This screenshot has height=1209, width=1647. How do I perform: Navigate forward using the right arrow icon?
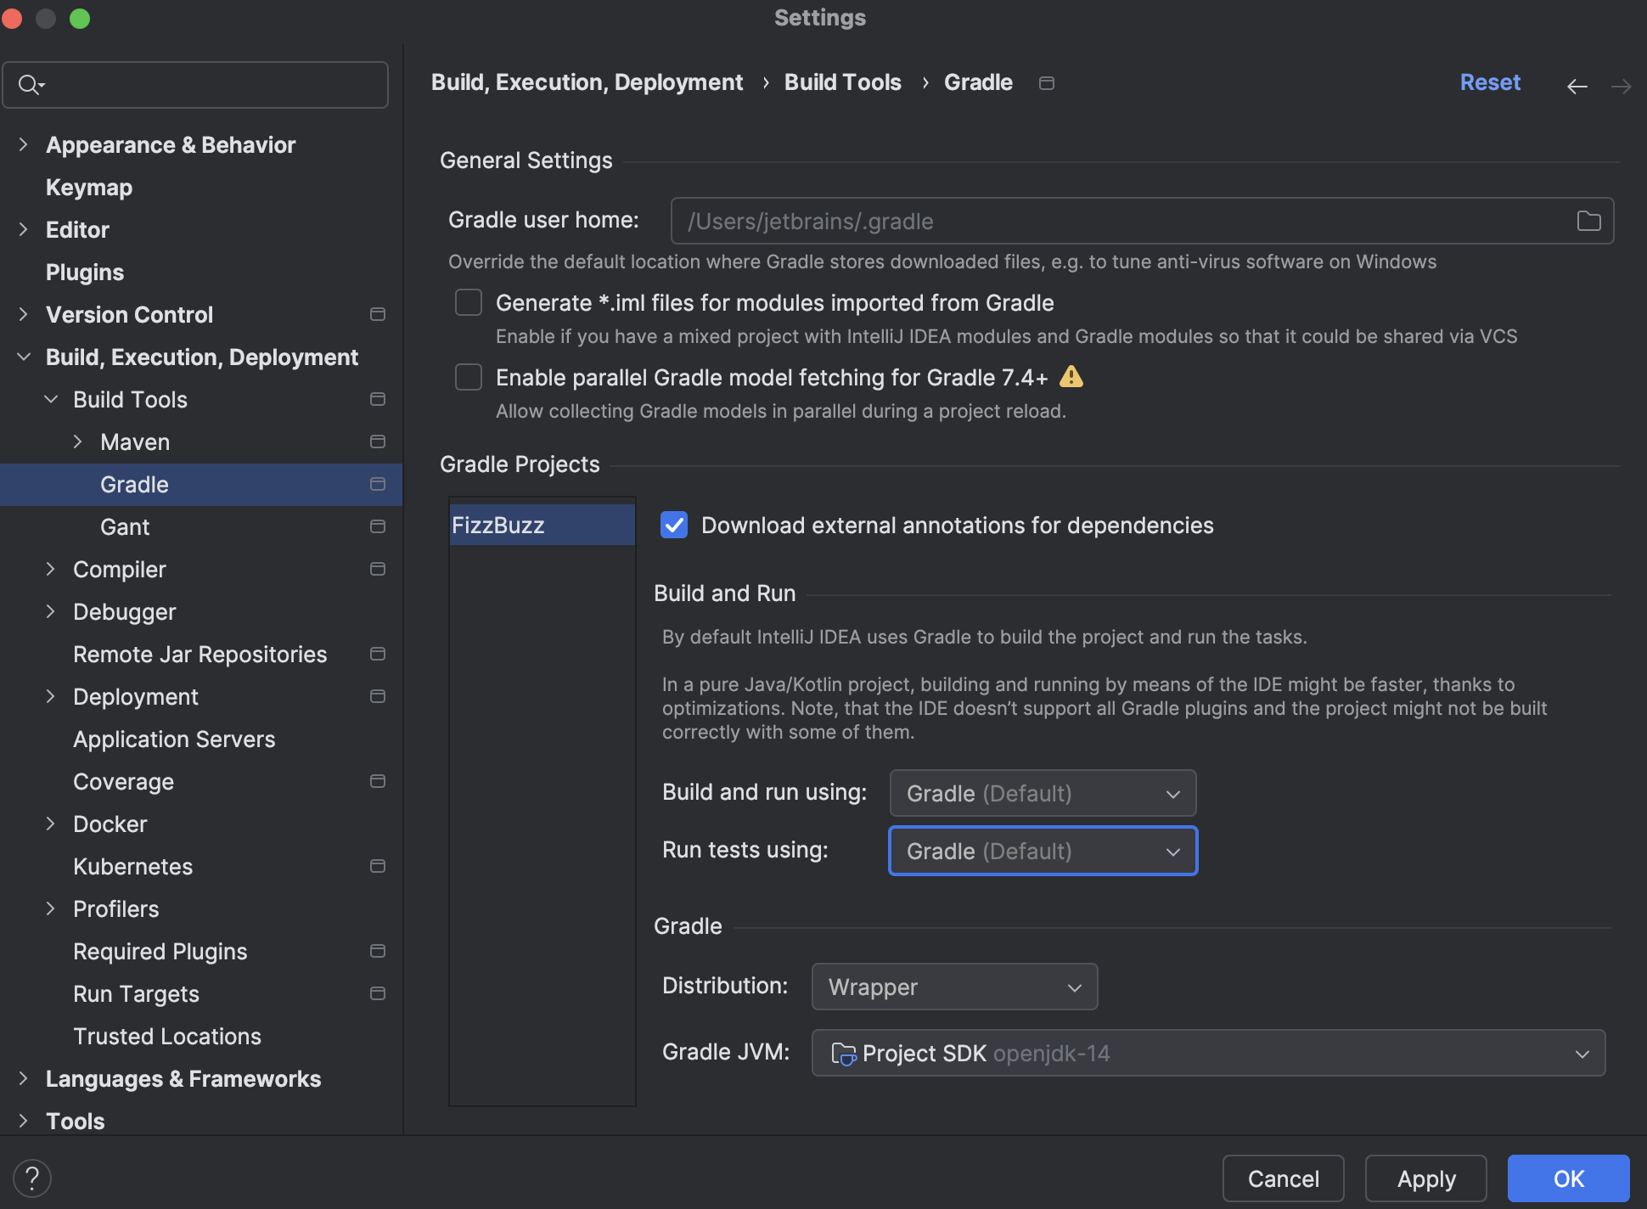[x=1622, y=86]
